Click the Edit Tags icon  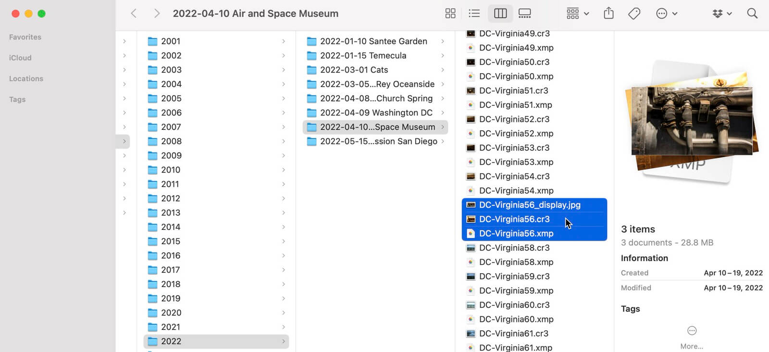click(634, 13)
